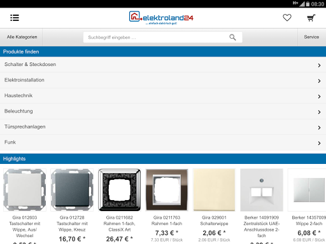Open the Alle Kategorien menu
The image size is (326, 244).
click(x=22, y=37)
